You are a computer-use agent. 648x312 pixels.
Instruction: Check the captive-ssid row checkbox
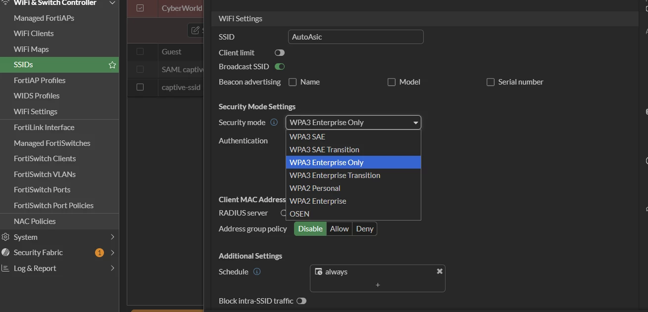point(140,87)
